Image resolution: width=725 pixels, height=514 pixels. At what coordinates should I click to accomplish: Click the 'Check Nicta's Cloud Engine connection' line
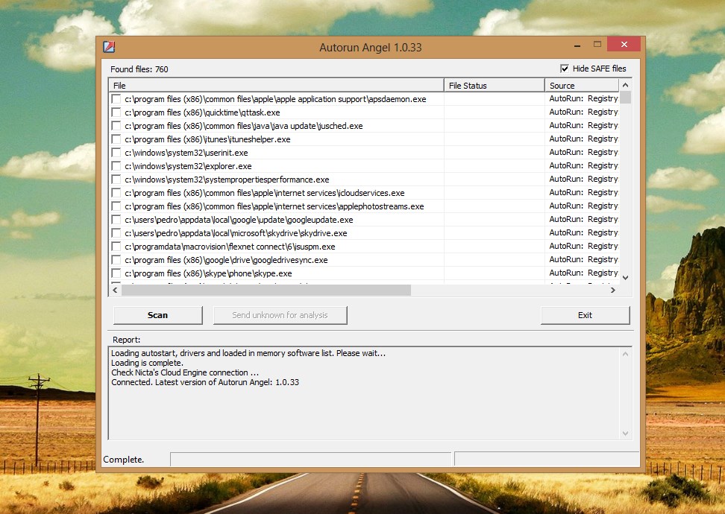tap(185, 372)
